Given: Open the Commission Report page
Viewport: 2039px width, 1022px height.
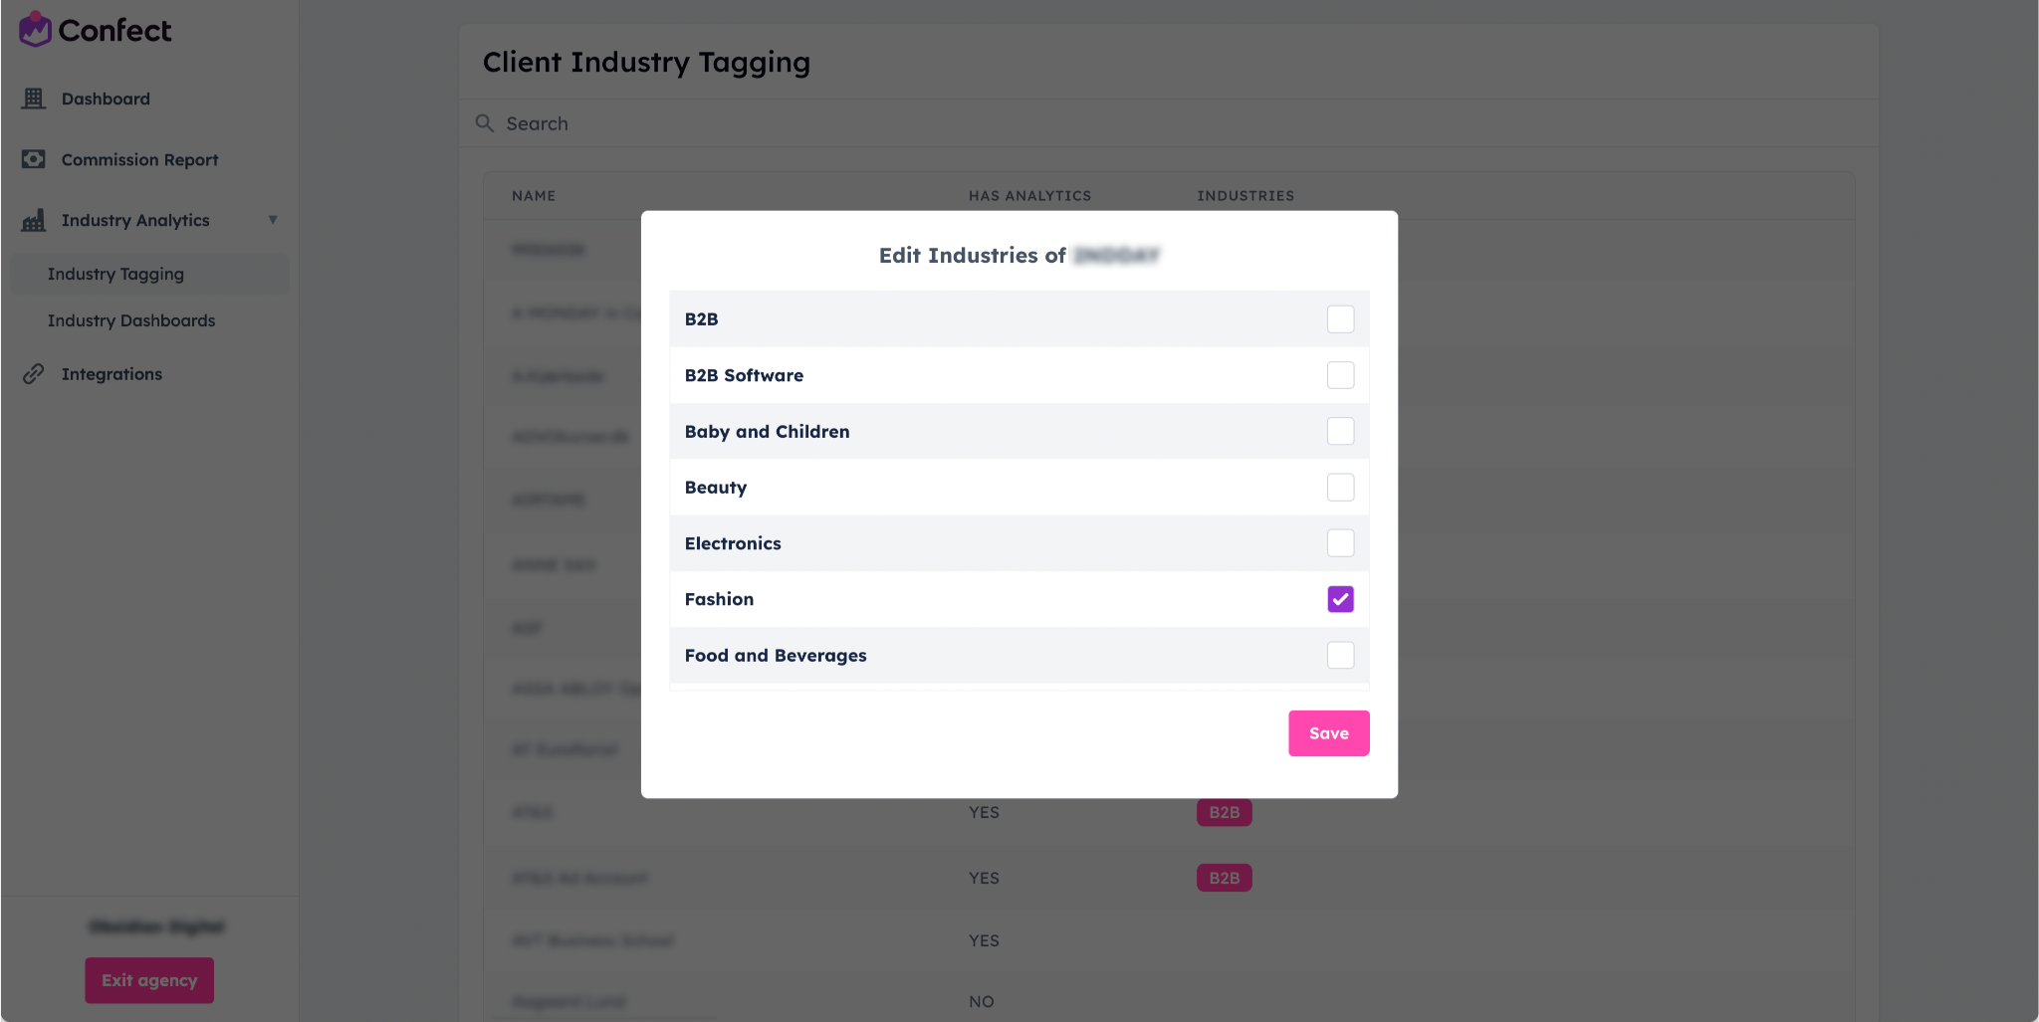Looking at the screenshot, I should (139, 159).
